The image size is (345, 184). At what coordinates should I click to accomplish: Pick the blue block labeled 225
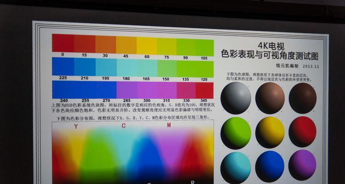63,66
